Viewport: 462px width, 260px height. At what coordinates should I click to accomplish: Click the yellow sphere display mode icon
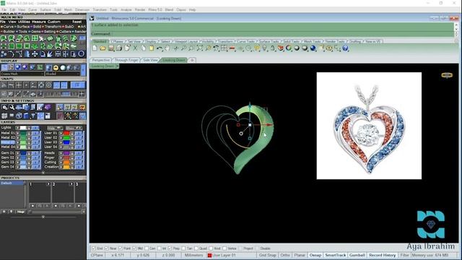[x=56, y=68]
